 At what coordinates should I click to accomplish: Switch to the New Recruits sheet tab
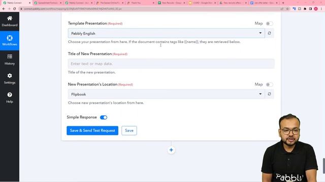tap(172, 3)
